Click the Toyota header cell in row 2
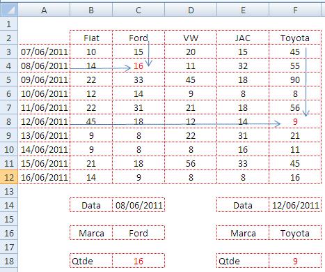Screen dimensions: 325x272 [x=295, y=38]
